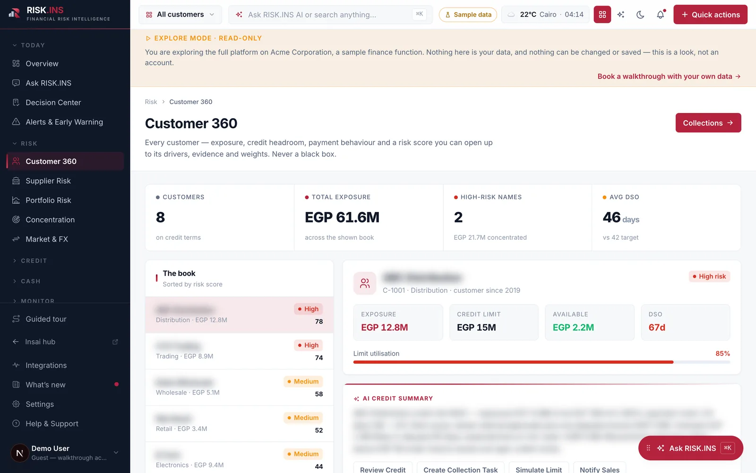Screen dimensions: 756x473
Task: Open What's new icon
Action: point(16,385)
